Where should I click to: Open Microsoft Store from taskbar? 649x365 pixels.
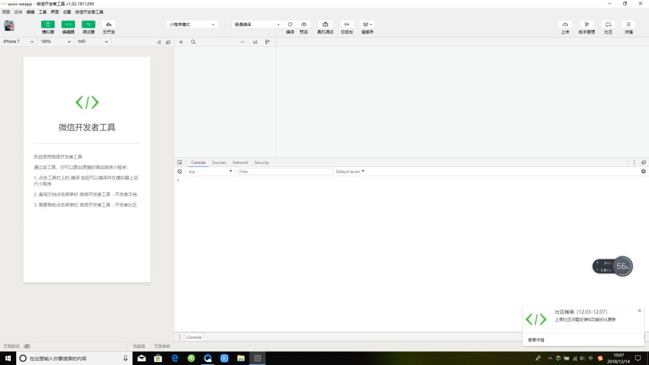[x=158, y=358]
